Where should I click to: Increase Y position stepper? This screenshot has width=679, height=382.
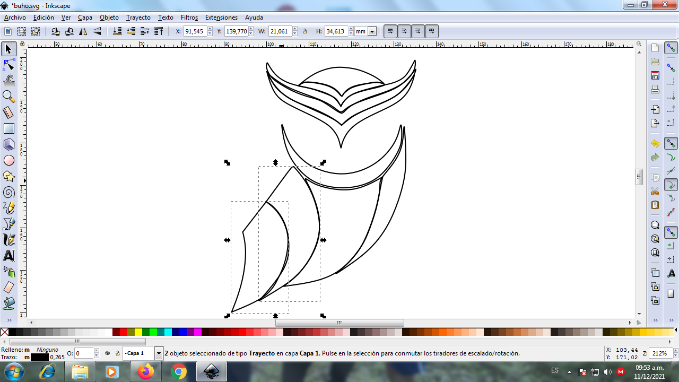click(251, 29)
